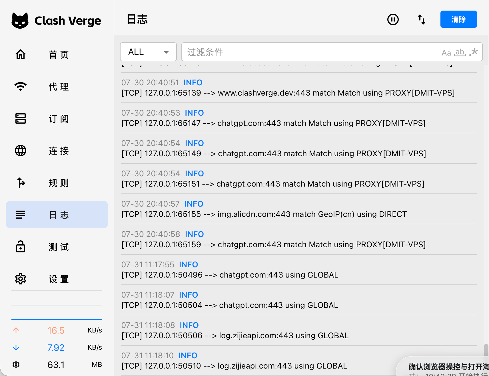This screenshot has height=376, width=489.
Task: Click the 07-31 11:17:55 timestamp
Action: pos(148,264)
